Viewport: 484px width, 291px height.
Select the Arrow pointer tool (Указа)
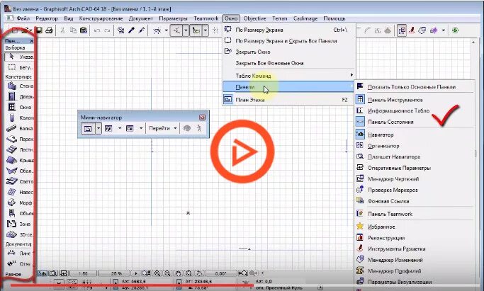pos(19,57)
